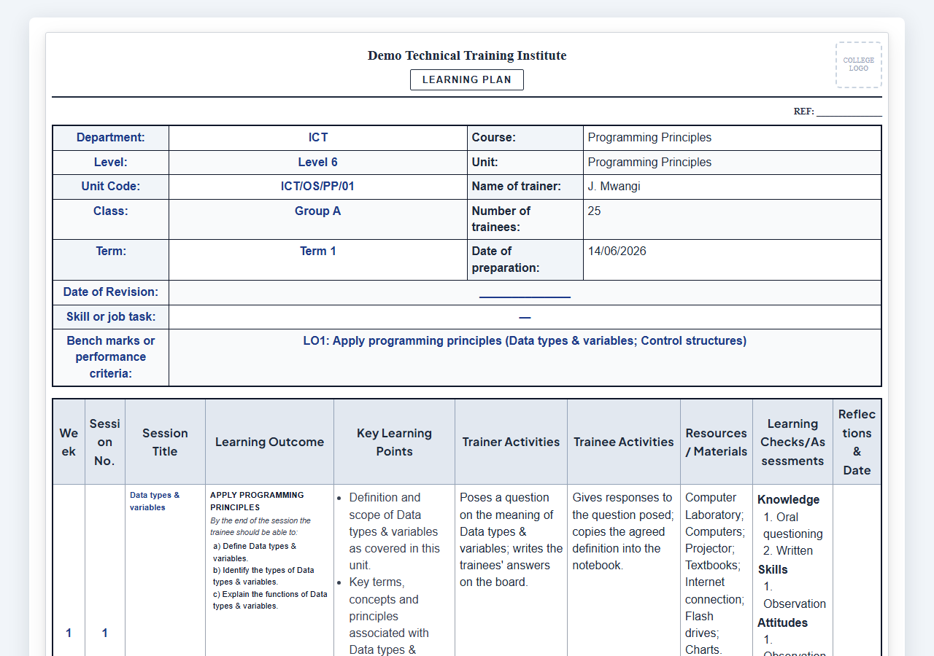Click the Department value ICT
This screenshot has width=934, height=656.
(x=318, y=138)
